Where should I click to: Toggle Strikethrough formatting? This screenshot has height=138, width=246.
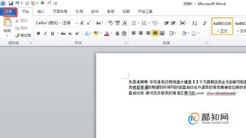(x=63, y=34)
